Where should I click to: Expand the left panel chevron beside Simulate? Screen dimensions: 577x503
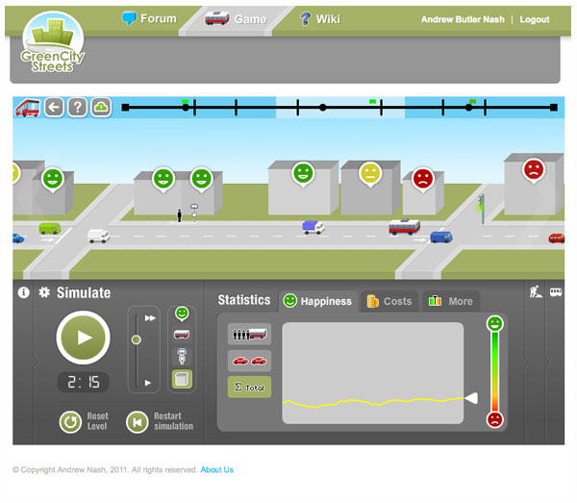(x=36, y=362)
